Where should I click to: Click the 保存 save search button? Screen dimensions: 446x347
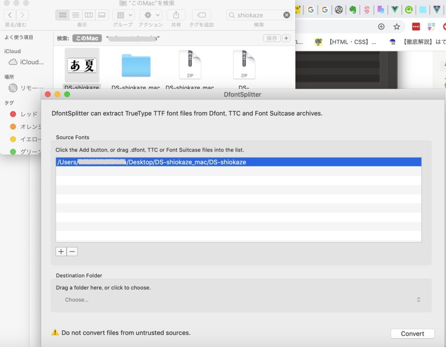pyautogui.click(x=272, y=38)
